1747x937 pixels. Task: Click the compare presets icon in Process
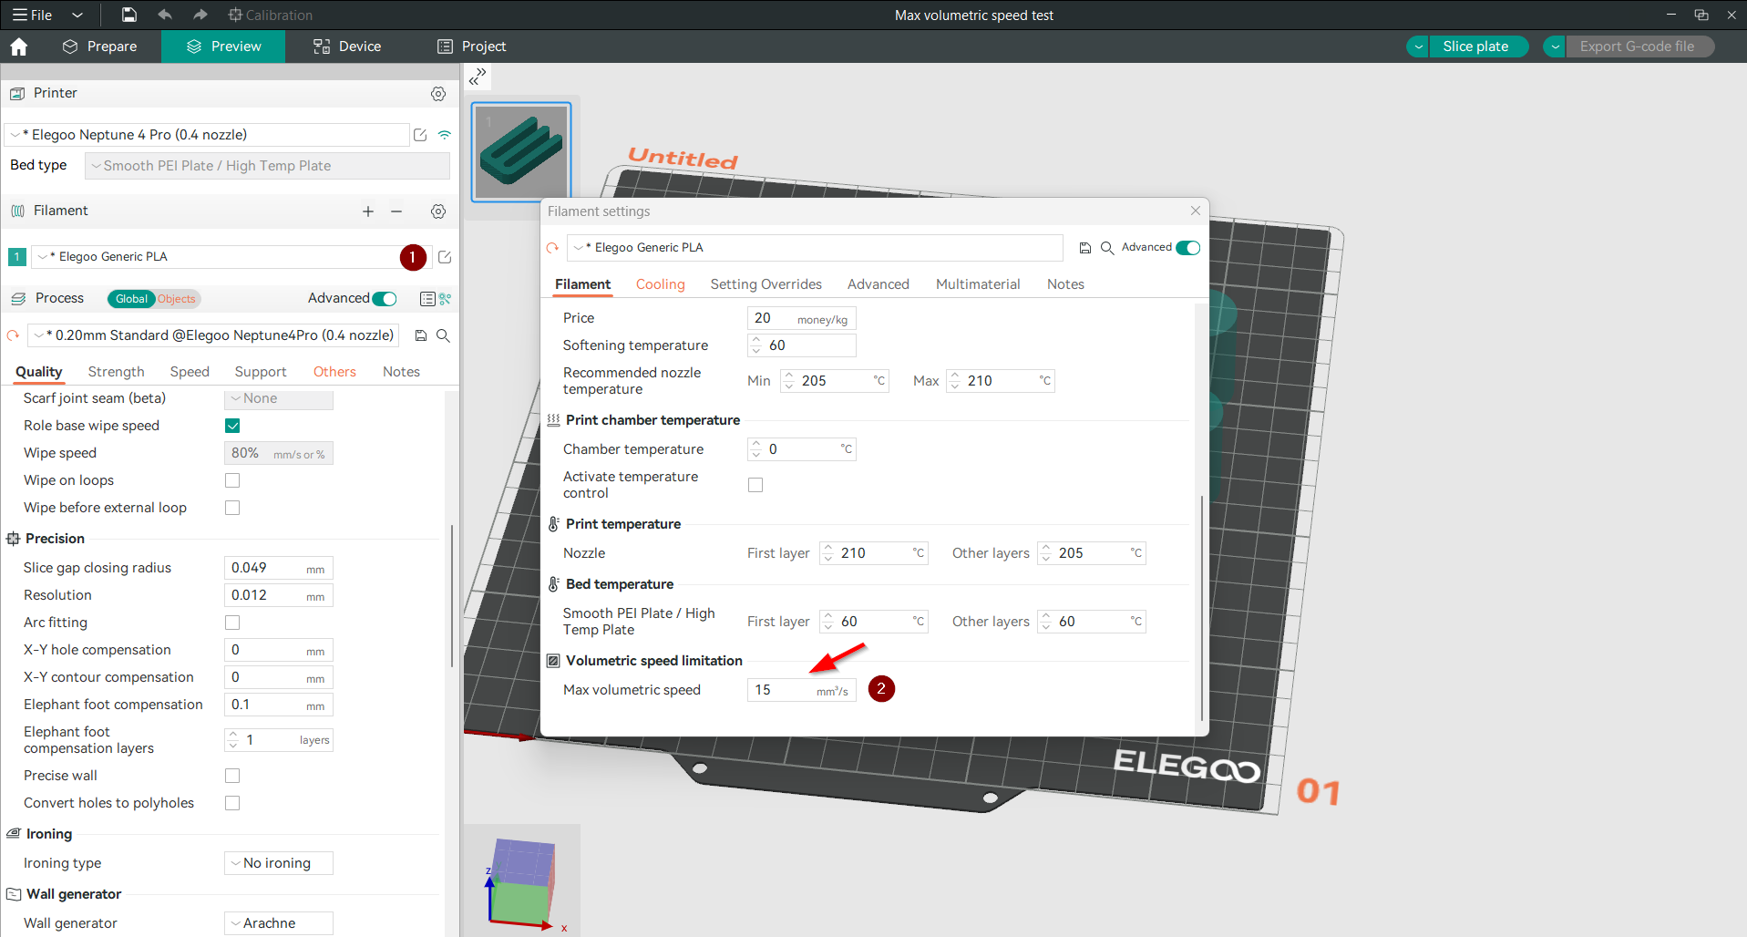[445, 299]
